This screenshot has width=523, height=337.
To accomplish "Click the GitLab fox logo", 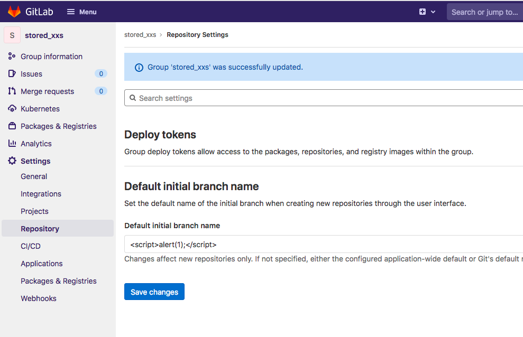I will click(x=14, y=12).
